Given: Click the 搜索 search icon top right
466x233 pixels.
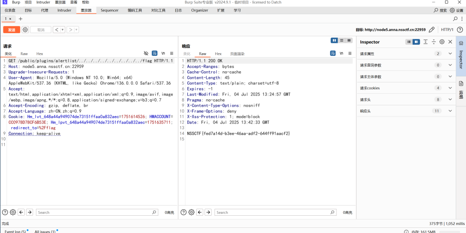Looking at the screenshot, I should click(x=440, y=10).
